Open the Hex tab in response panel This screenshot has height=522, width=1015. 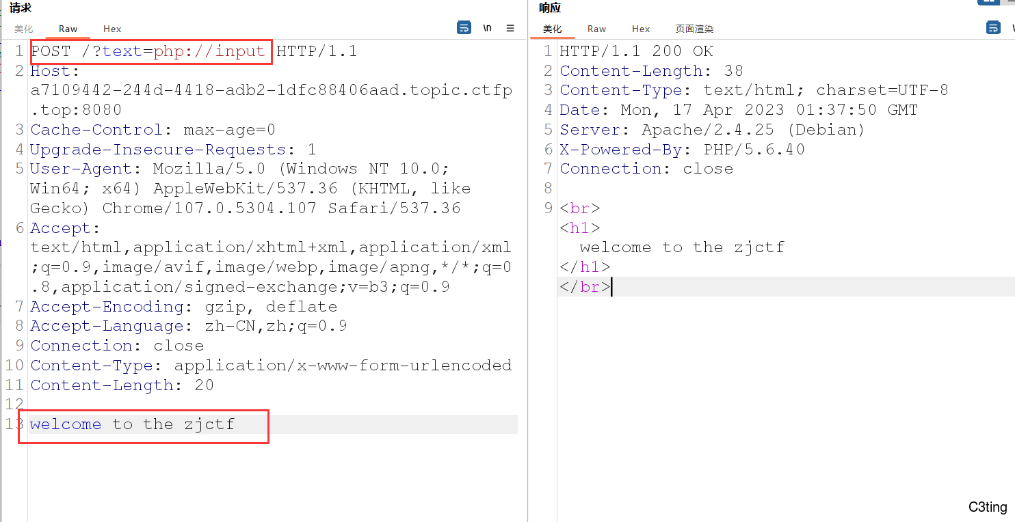coord(641,29)
